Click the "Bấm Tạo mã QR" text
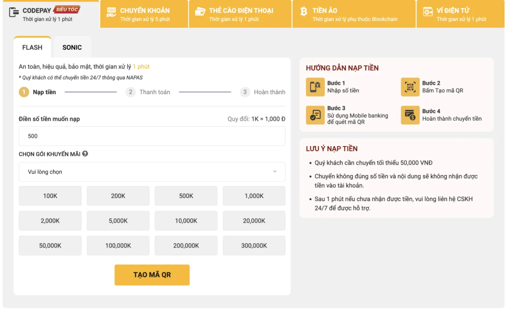Image resolution: width=512 pixels, height=313 pixels. tap(443, 90)
